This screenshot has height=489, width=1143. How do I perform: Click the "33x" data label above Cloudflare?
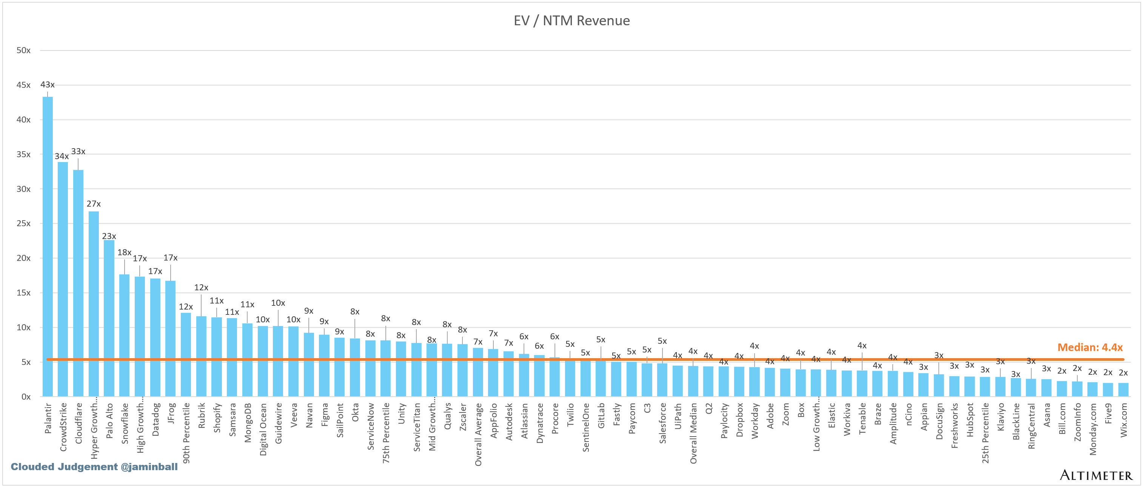pos(79,152)
